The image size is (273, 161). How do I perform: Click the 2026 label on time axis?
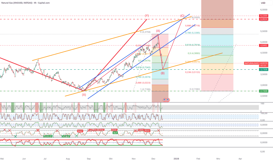tap(176, 159)
